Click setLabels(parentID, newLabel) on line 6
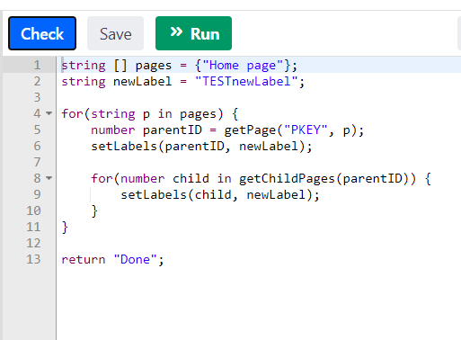Image resolution: width=461 pixels, height=340 pixels. coord(201,147)
